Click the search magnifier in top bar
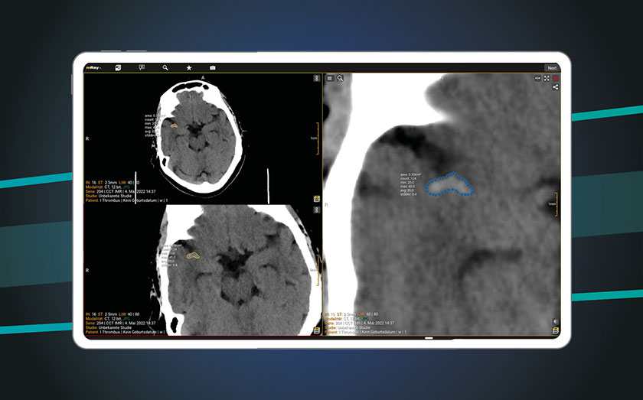Screen dimensions: 643x400 165,68
